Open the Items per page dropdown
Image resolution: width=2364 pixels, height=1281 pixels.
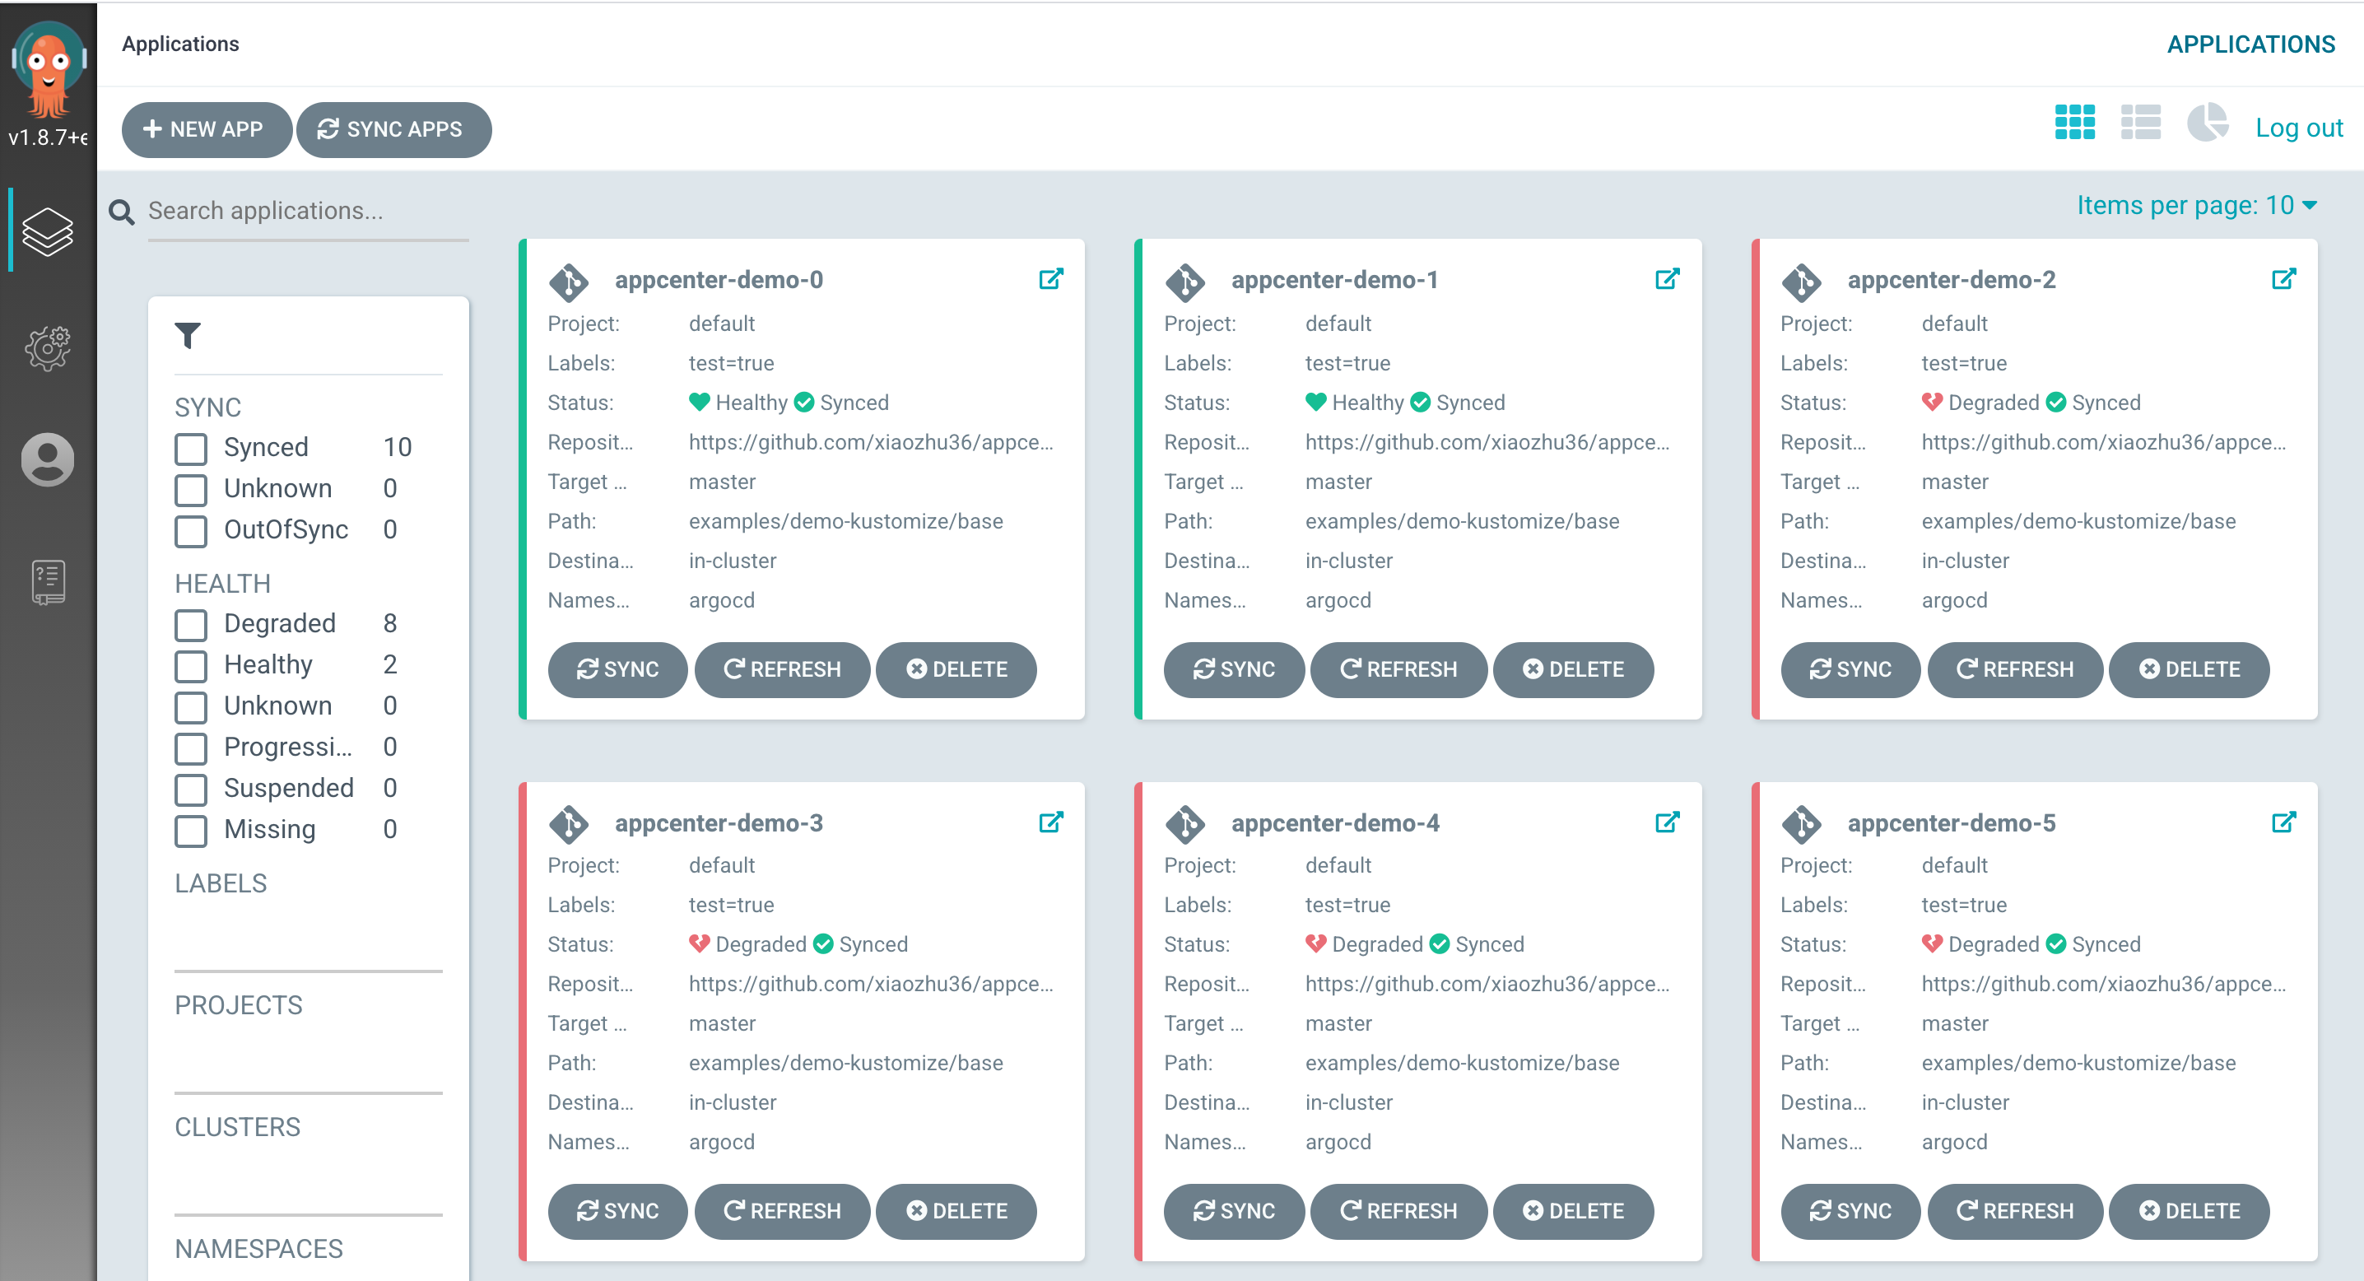click(2195, 206)
